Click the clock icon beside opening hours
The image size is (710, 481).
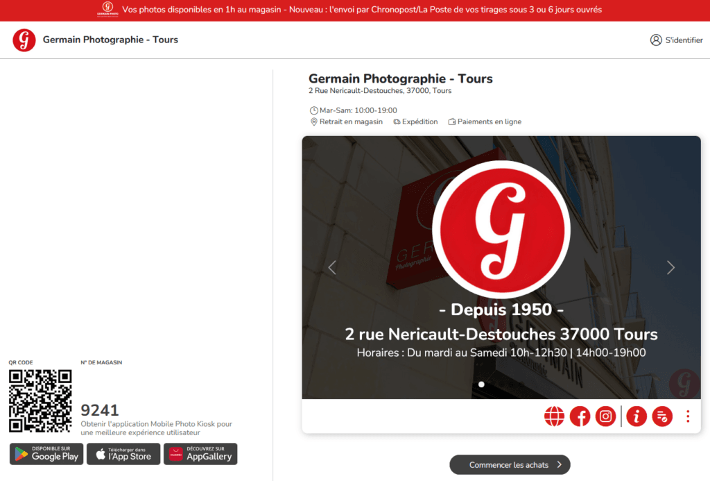[x=313, y=110]
